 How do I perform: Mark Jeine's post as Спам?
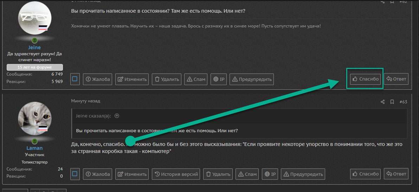click(196, 79)
